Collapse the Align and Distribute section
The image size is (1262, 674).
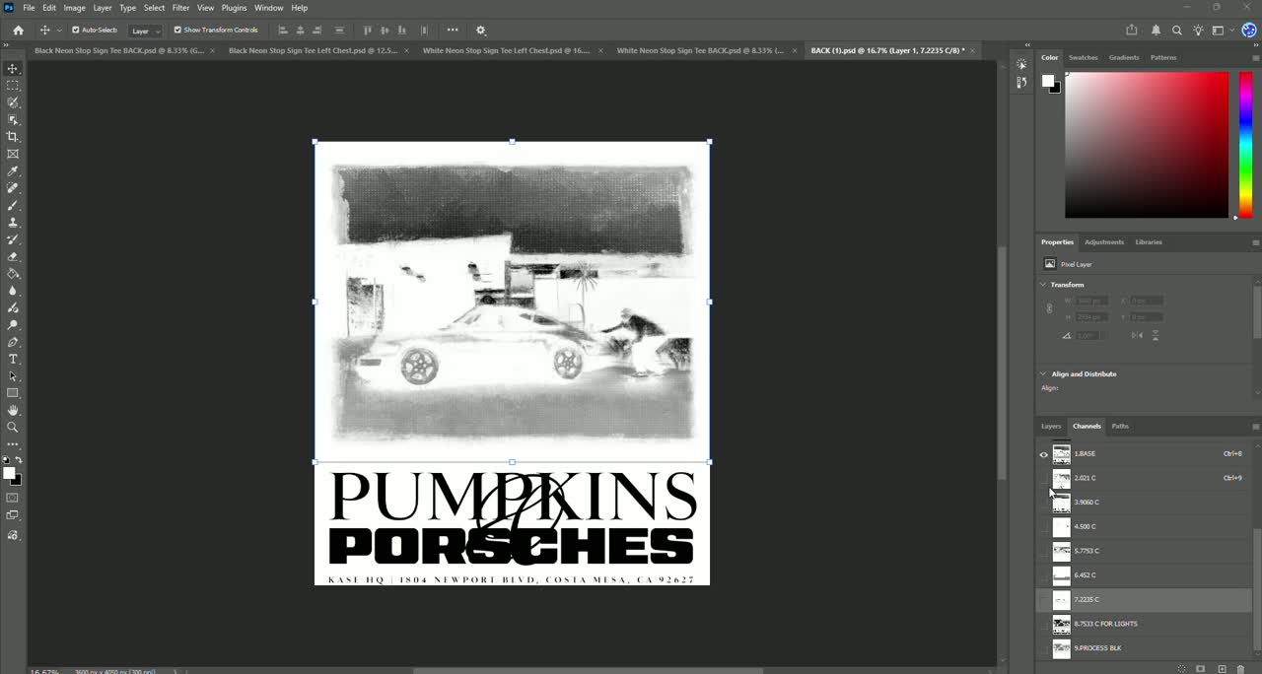click(x=1044, y=374)
